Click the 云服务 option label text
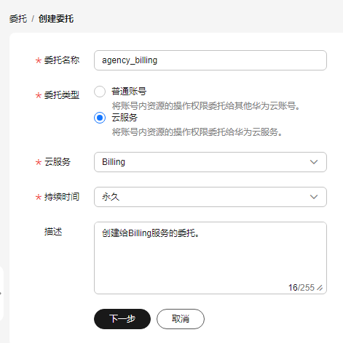Image resolution: width=343 pixels, height=343 pixels. (x=125, y=118)
